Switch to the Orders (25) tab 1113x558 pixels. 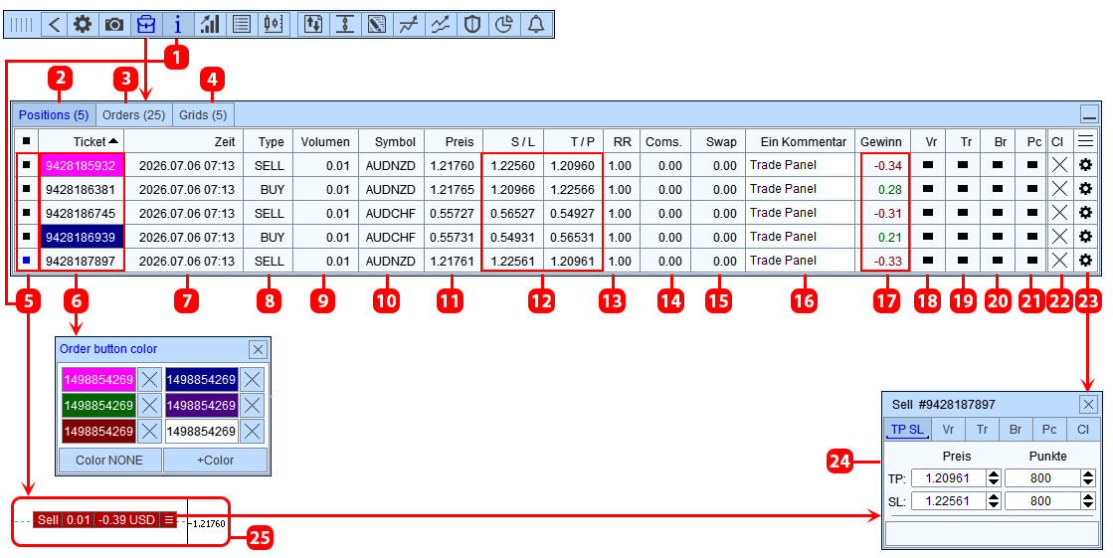coord(133,114)
